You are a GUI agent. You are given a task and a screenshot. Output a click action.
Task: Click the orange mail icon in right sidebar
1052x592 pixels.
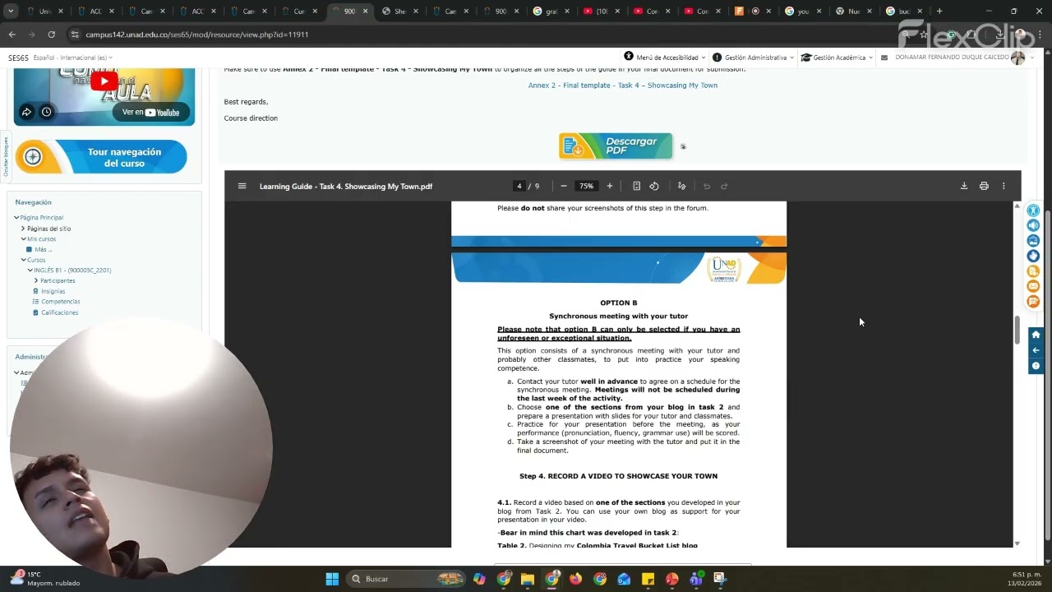1034,286
